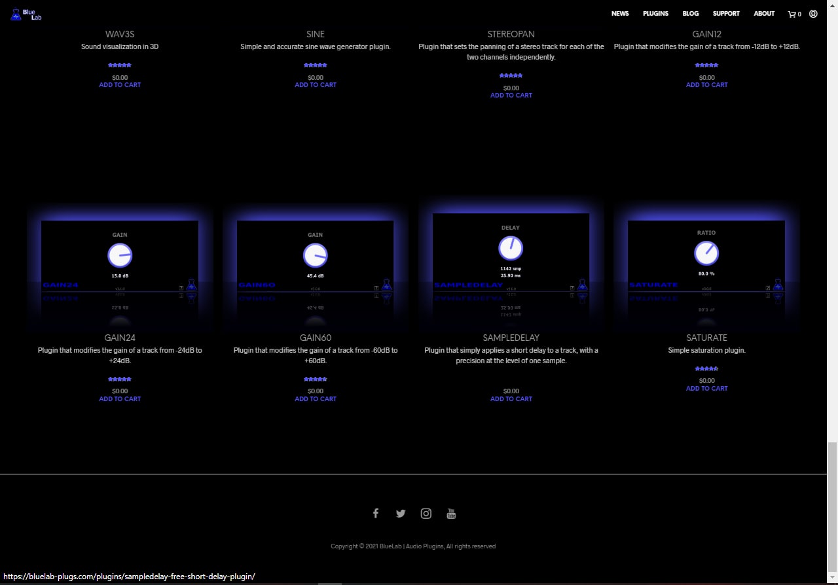Add SAMPLEDELAY to cart
838x585 pixels.
click(x=511, y=399)
